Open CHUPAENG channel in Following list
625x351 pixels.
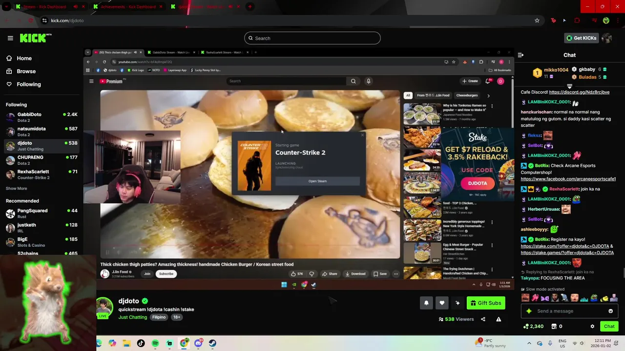(42, 160)
